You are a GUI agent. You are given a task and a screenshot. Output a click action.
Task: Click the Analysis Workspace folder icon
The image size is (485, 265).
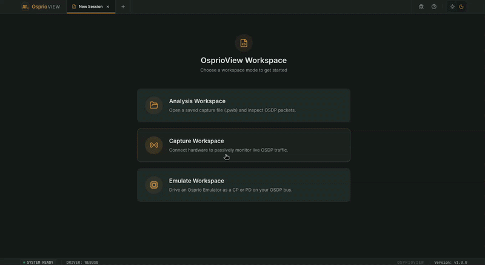[154, 105]
